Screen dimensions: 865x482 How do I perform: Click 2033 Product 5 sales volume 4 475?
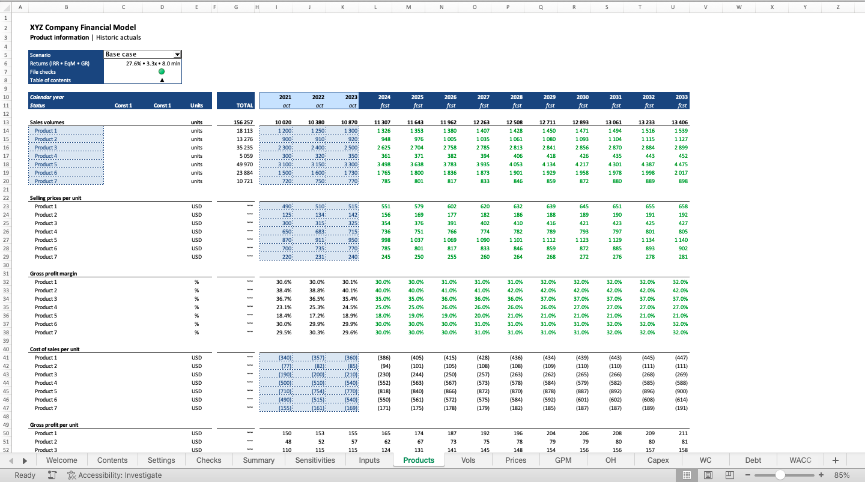pos(673,164)
